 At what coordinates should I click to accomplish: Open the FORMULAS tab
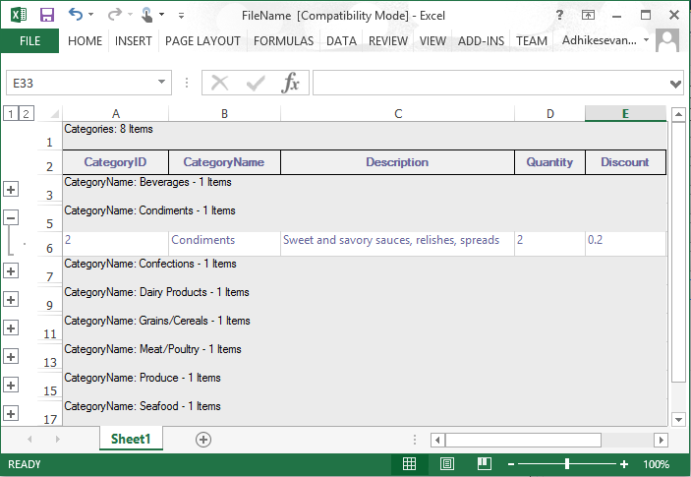(x=283, y=41)
